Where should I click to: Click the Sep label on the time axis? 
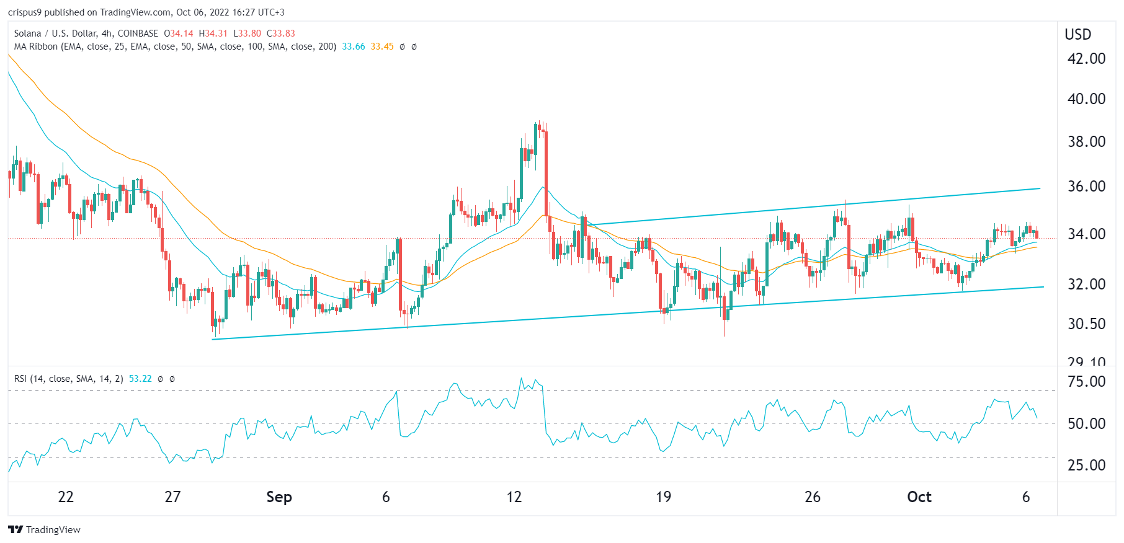279,497
